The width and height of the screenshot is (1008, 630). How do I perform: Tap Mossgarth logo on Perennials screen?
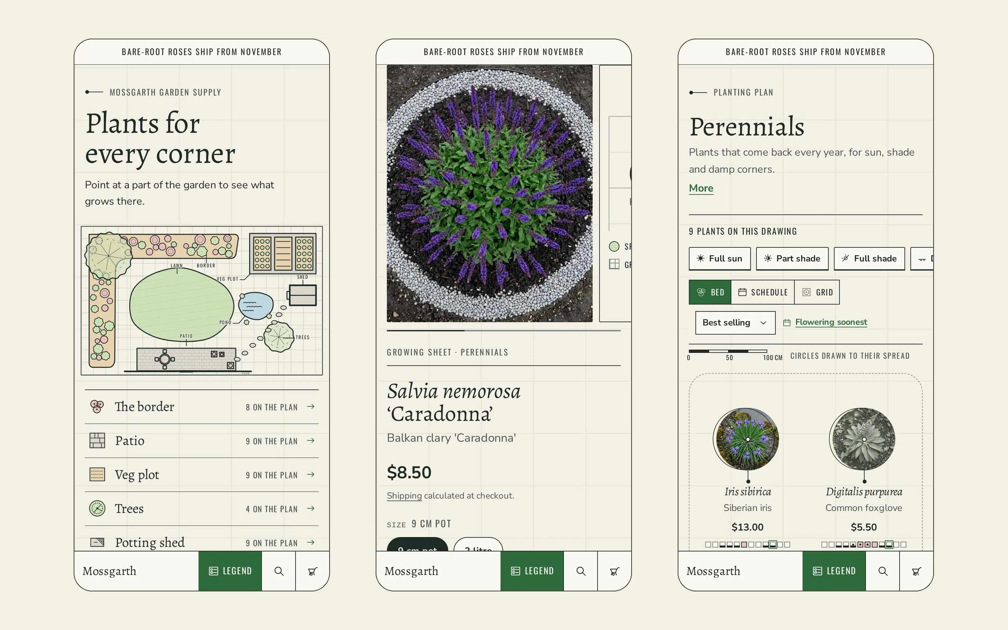(x=713, y=571)
